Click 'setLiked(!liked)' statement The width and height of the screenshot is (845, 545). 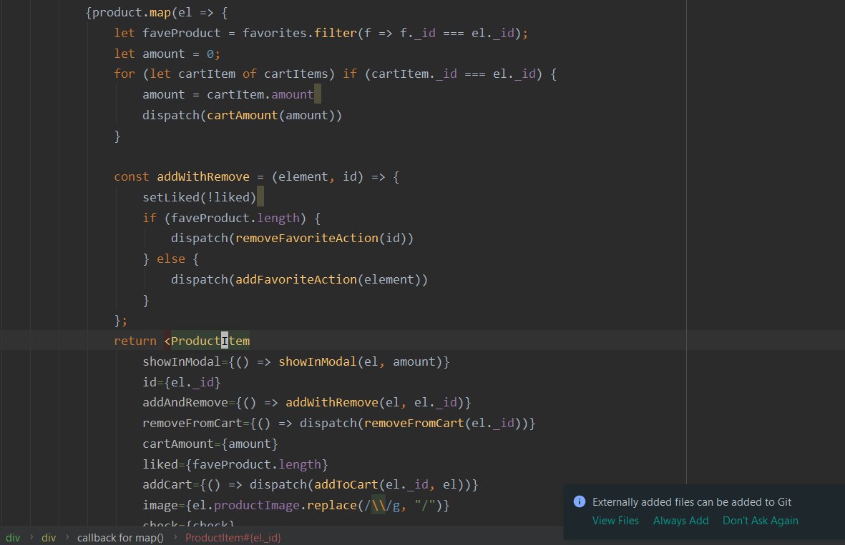point(200,197)
